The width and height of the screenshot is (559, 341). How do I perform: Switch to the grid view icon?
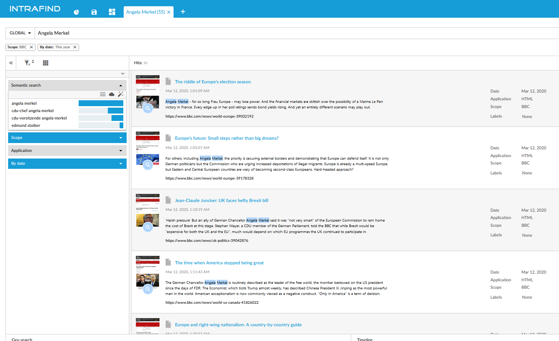click(46, 63)
